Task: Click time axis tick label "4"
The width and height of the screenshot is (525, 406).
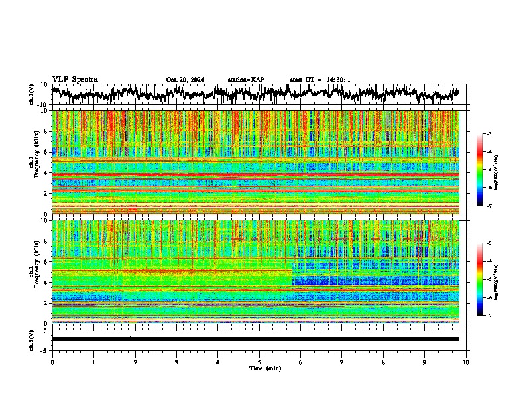Action: pyautogui.click(x=218, y=362)
